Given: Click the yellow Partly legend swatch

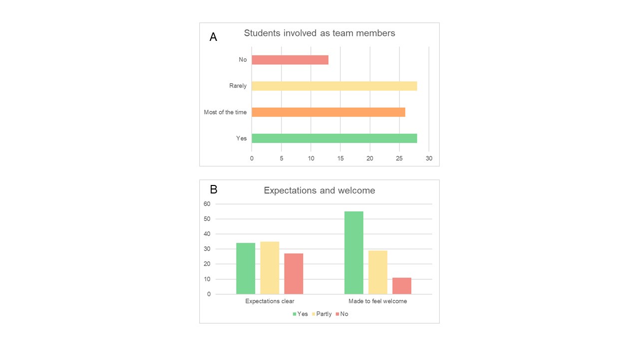Looking at the screenshot, I should click(x=314, y=314).
